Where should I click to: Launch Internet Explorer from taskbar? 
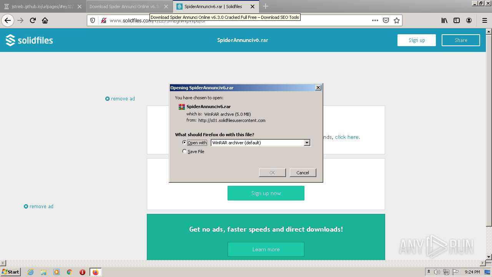click(30, 272)
